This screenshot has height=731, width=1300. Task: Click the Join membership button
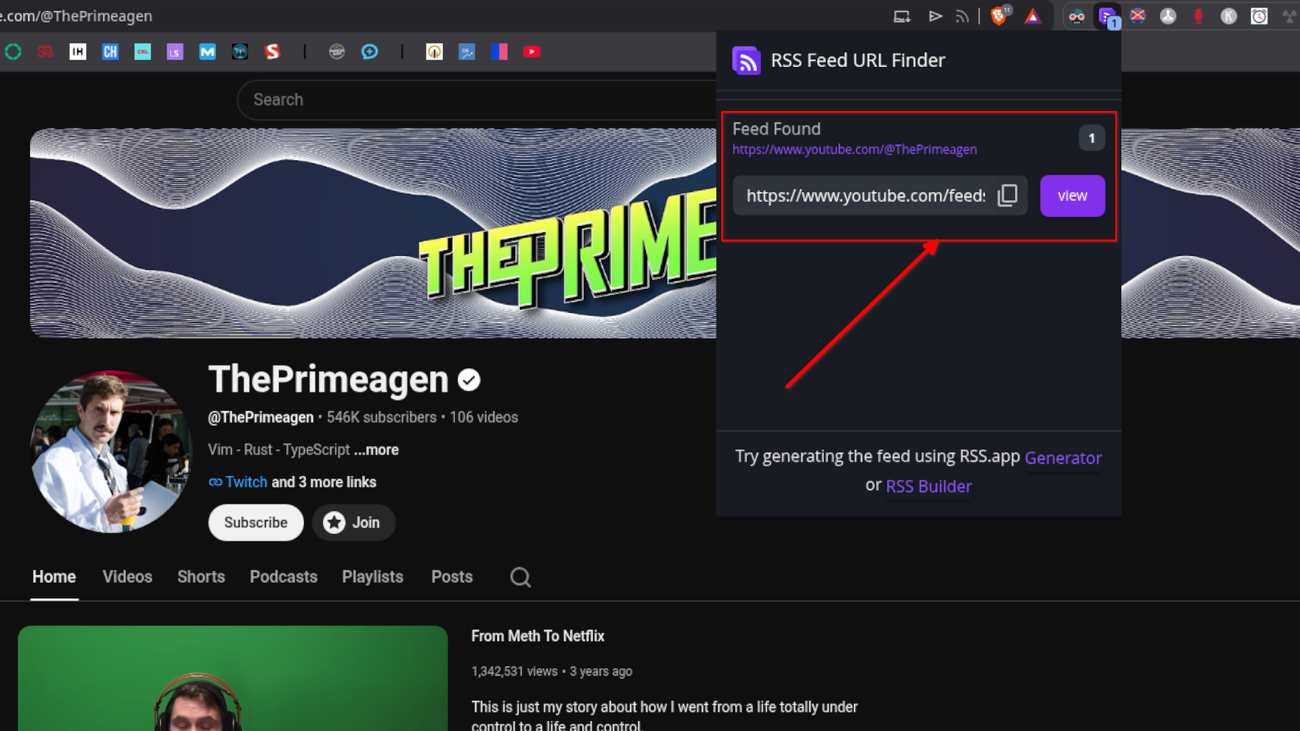tap(353, 522)
